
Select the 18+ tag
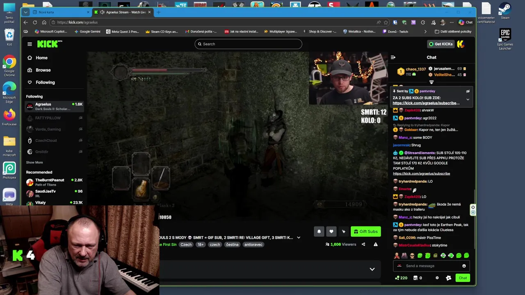(201, 245)
